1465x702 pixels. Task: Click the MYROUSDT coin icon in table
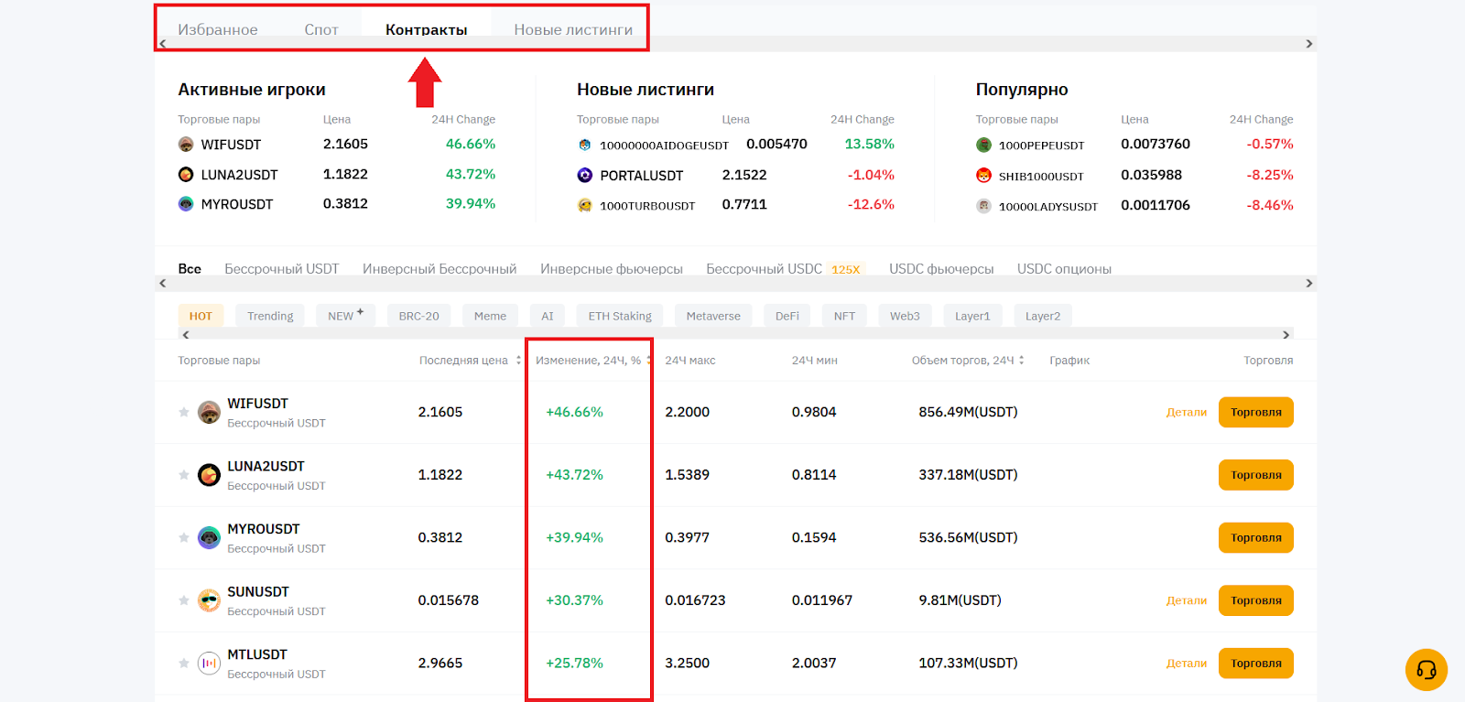pyautogui.click(x=209, y=538)
